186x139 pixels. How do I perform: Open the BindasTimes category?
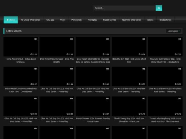pyautogui.click(x=165, y=20)
